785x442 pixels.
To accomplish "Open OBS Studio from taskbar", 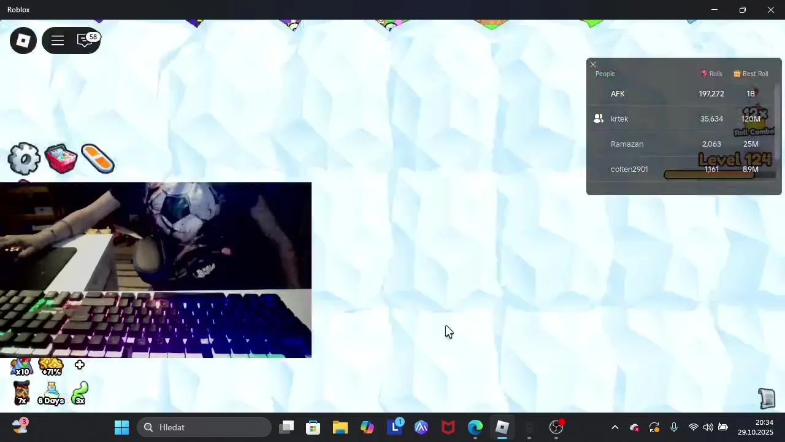I will [x=556, y=427].
